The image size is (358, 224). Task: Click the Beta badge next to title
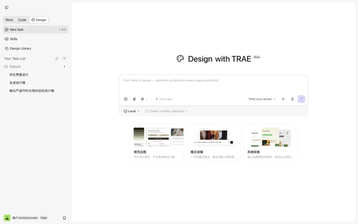coord(257,57)
